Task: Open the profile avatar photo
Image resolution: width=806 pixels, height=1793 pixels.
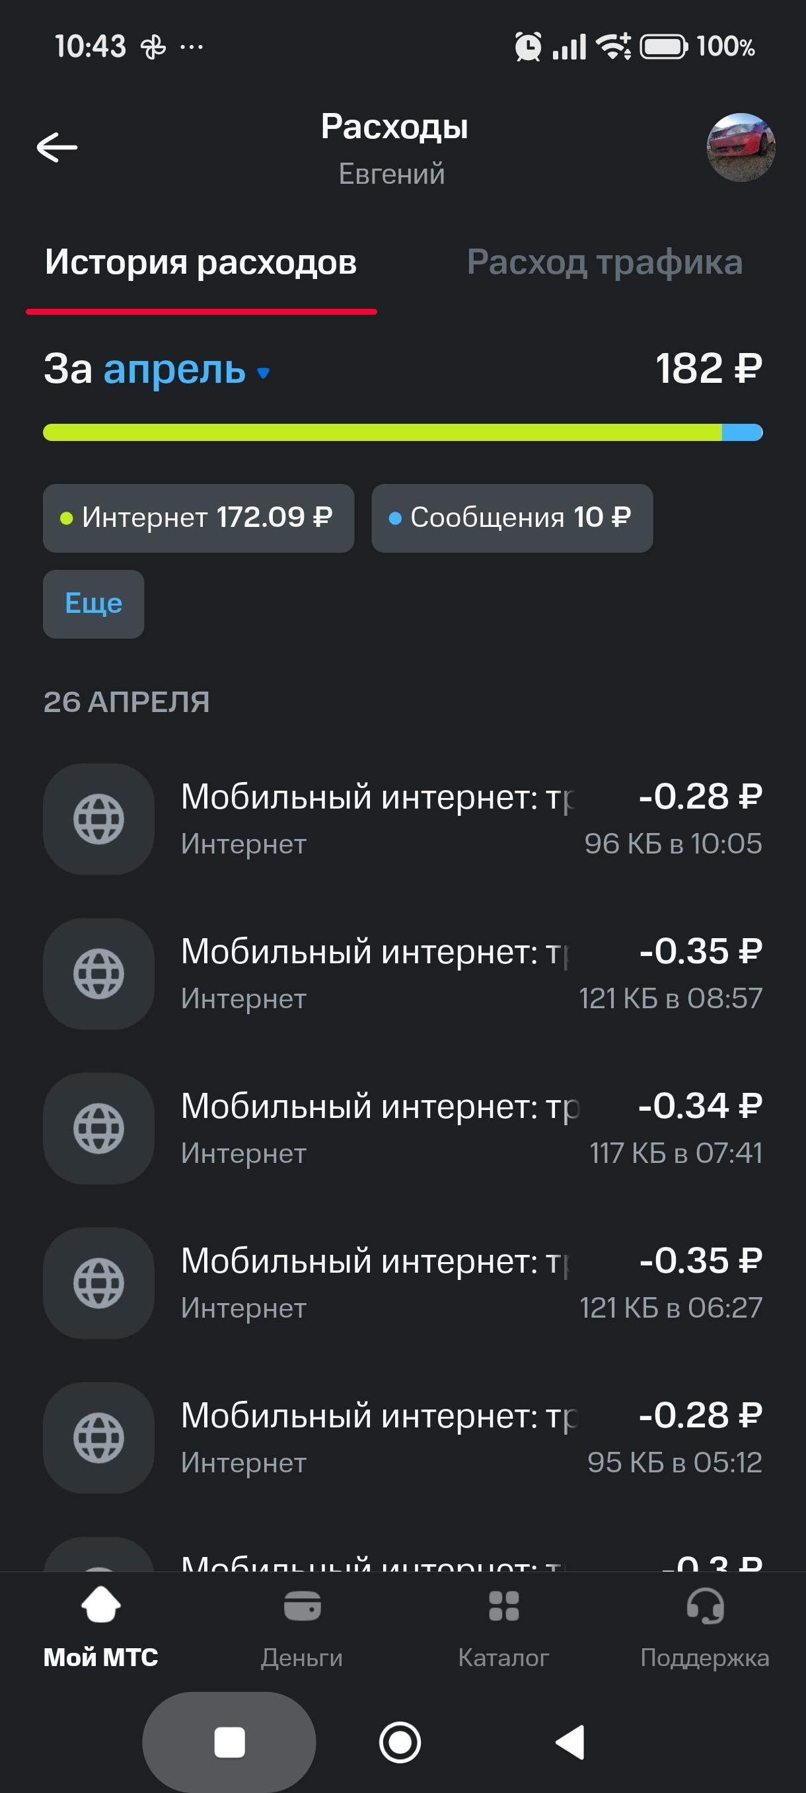Action: (741, 147)
